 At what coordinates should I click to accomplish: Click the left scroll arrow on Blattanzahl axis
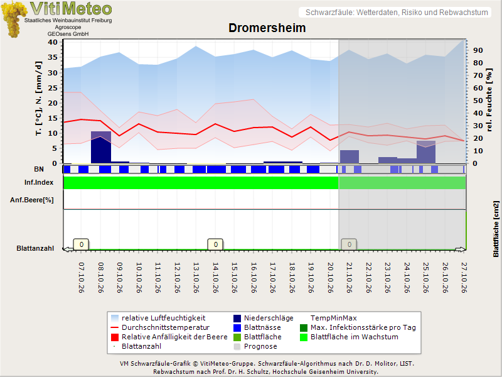coord(68,249)
